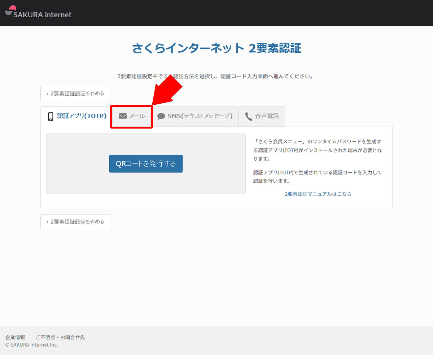Click 2要素認証設定をやめる button below the panel
Screen dimensions: 433x355
[75, 222]
